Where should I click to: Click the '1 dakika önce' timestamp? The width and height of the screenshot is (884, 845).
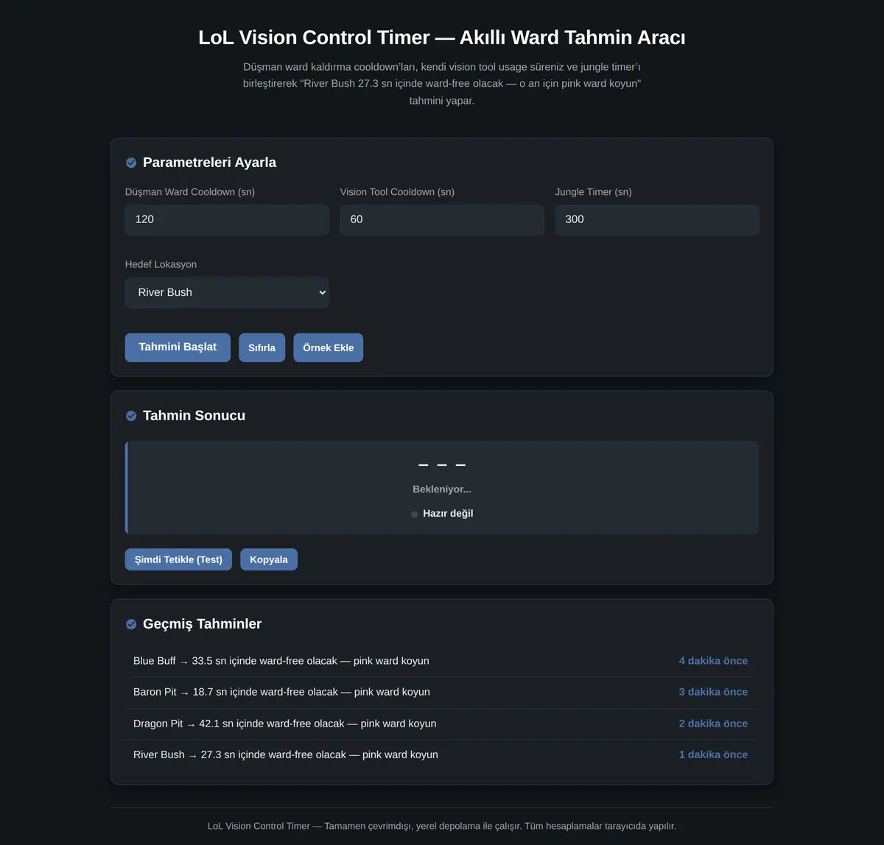click(713, 754)
